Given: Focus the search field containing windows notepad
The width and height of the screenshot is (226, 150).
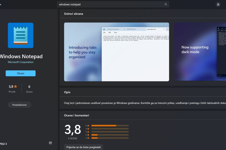Looking at the screenshot, I should coord(113,4).
